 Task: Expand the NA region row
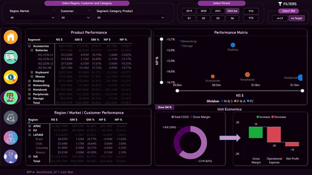(30, 156)
